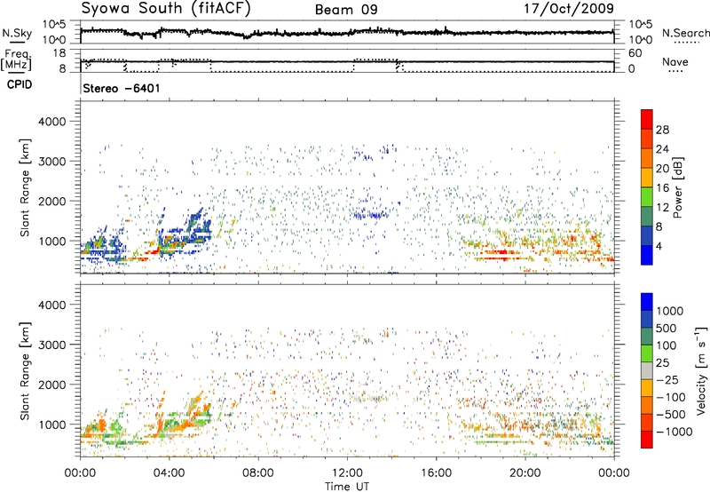Click the red high-power echo band near 19:00

point(501,252)
